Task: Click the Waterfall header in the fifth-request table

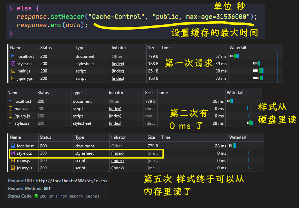Action: click(237, 137)
